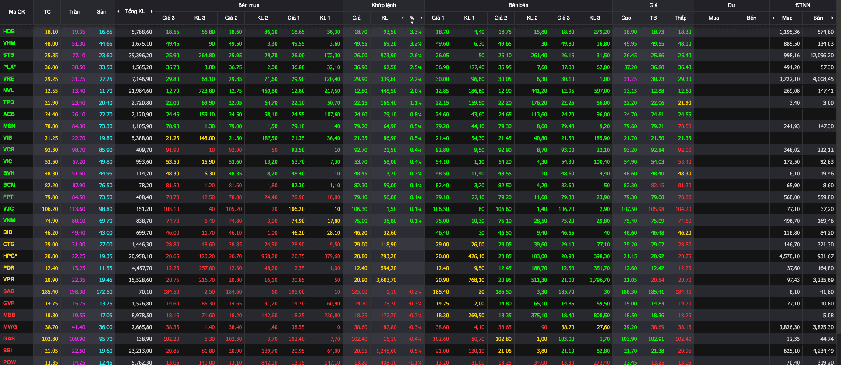
Task: Click the ĐTNN group header
Action: (x=803, y=5)
